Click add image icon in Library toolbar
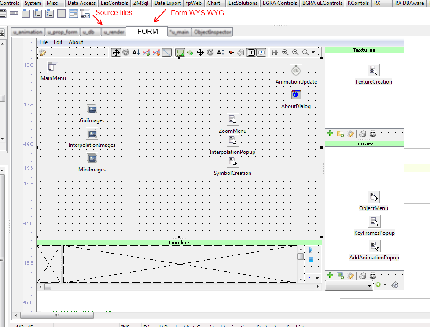 [x=340, y=276]
